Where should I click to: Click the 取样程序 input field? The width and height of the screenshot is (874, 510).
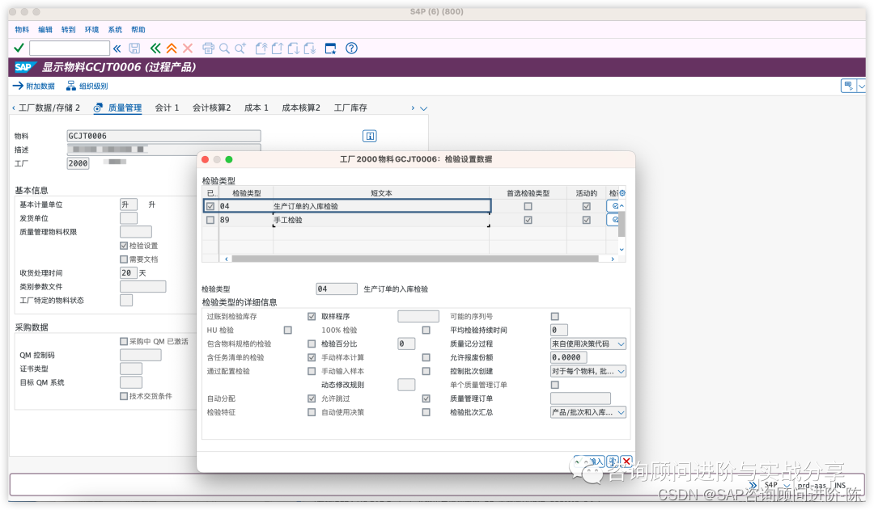tap(418, 316)
